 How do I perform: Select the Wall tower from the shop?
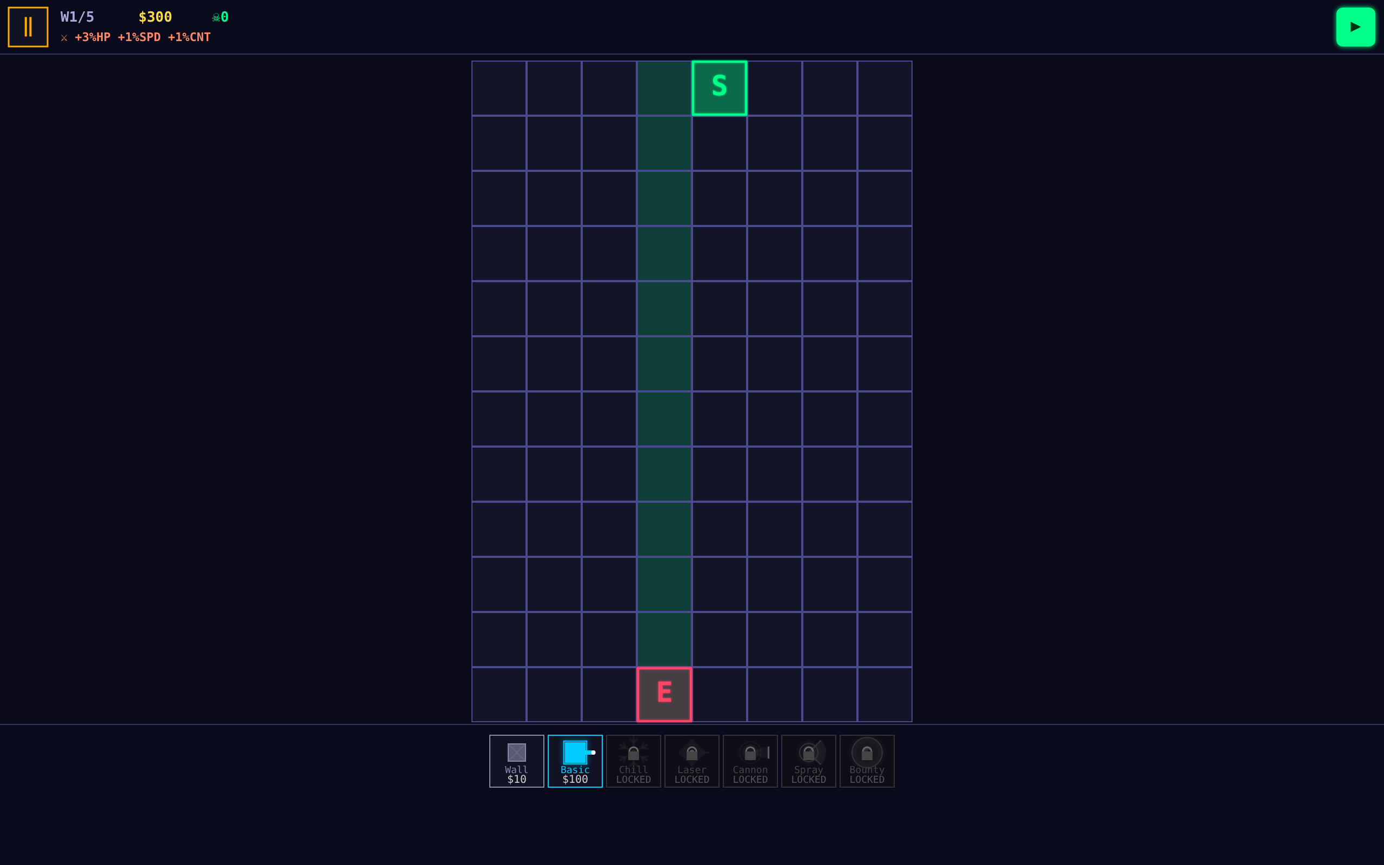[x=516, y=761]
